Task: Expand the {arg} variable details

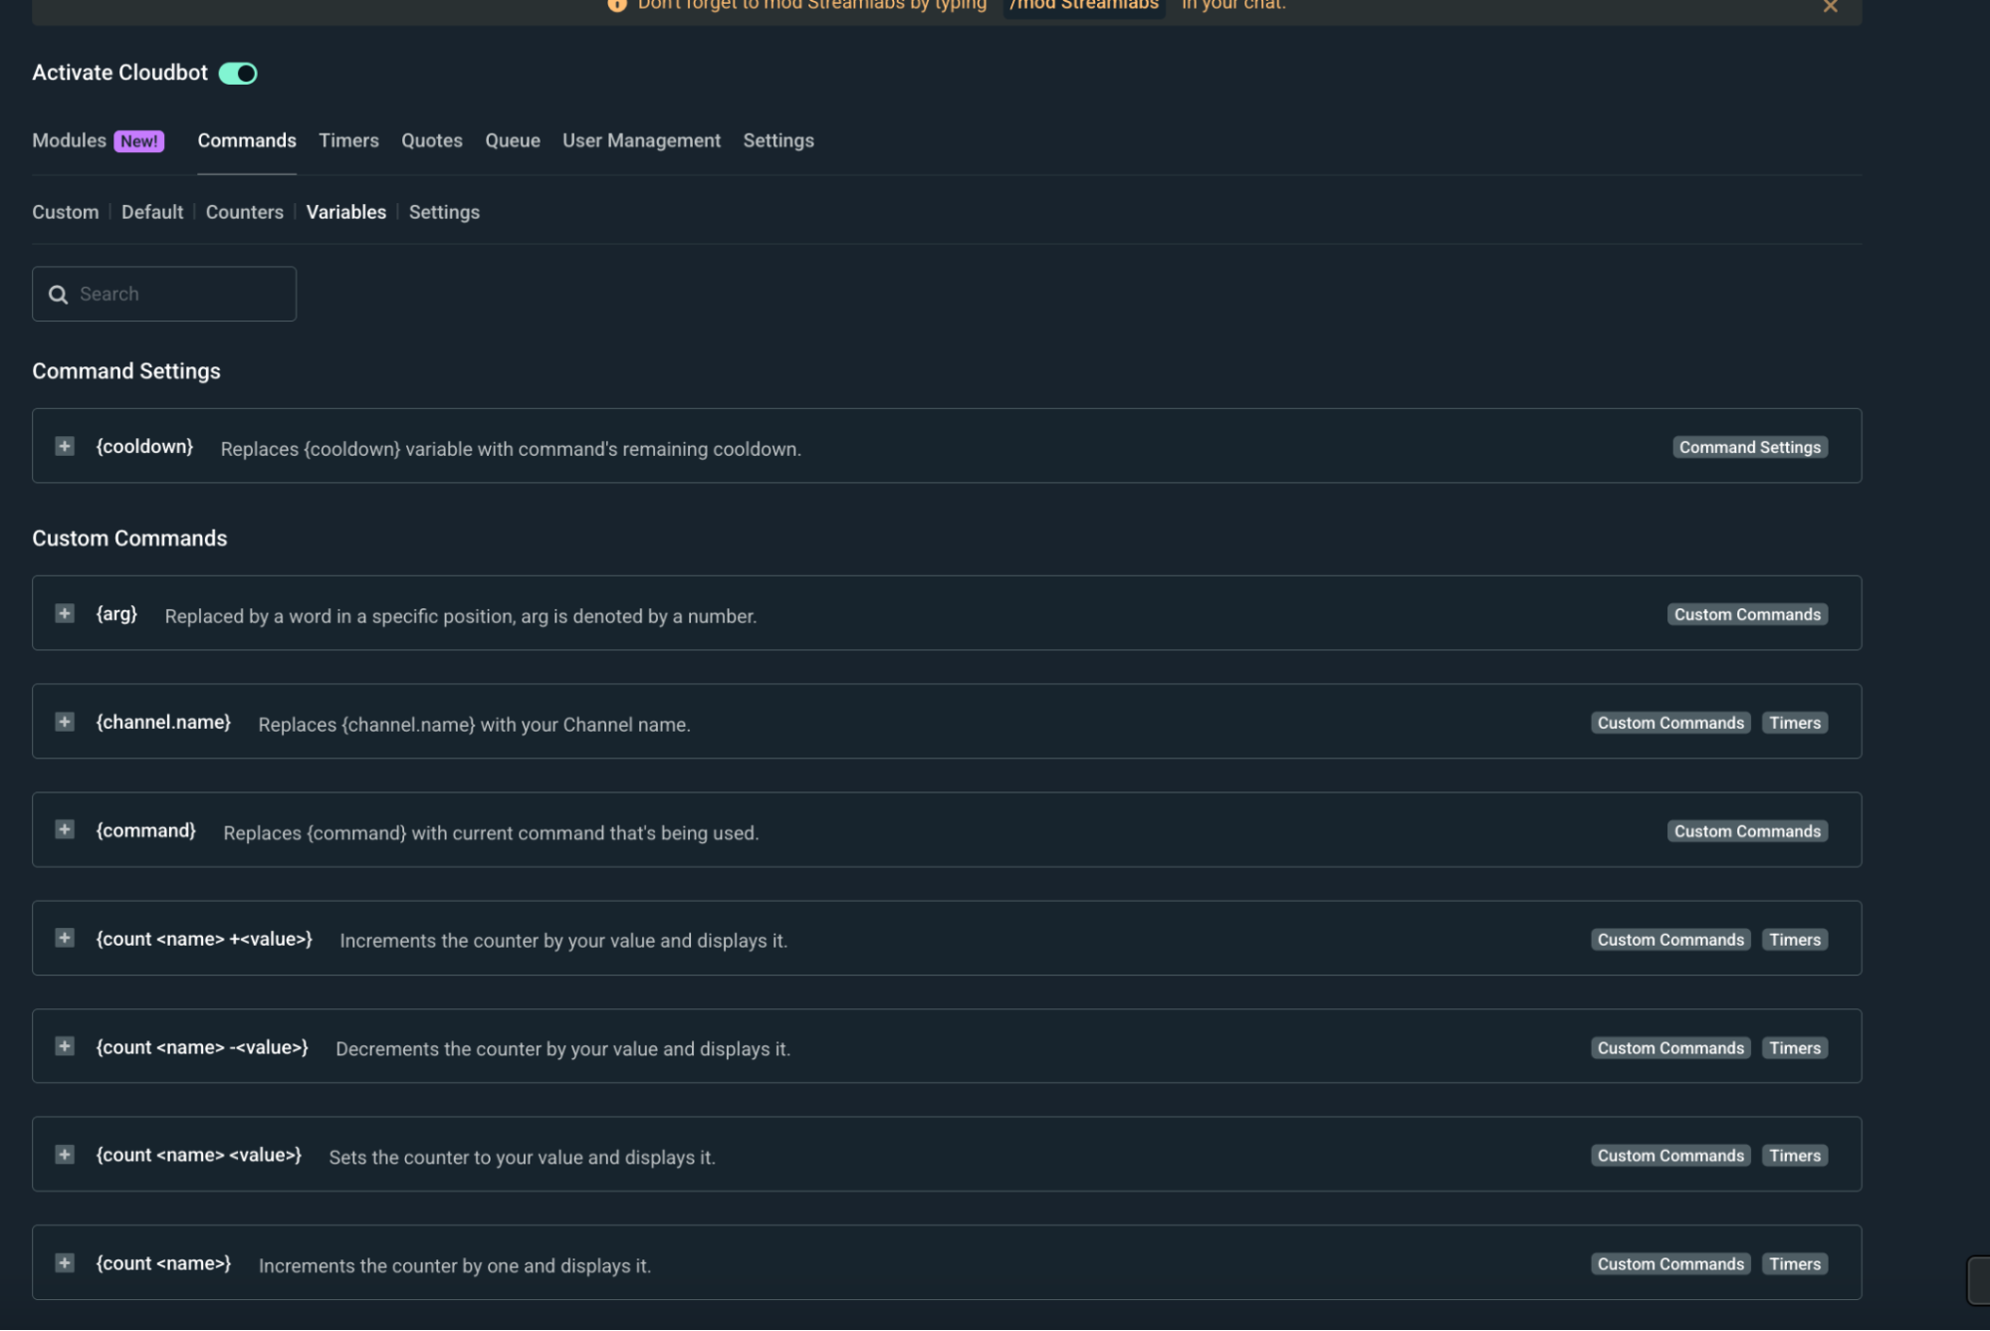Action: tap(65, 612)
